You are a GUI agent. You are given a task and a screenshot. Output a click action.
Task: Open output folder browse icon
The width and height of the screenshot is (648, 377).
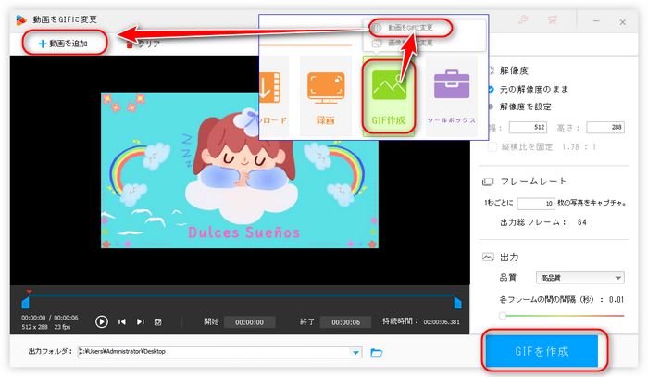377,352
